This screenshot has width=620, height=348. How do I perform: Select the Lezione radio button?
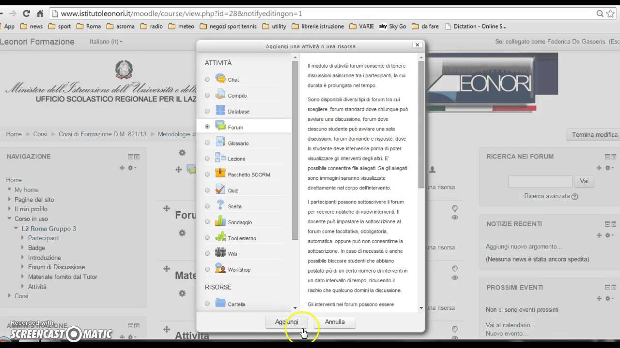point(207,159)
